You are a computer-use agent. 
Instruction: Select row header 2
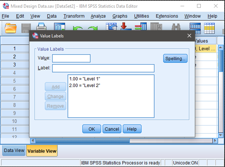pyautogui.click(x=15, y=56)
